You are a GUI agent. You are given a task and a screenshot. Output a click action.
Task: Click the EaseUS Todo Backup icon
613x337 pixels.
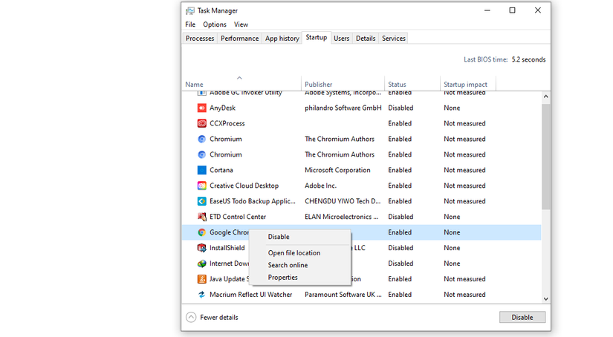(x=201, y=201)
